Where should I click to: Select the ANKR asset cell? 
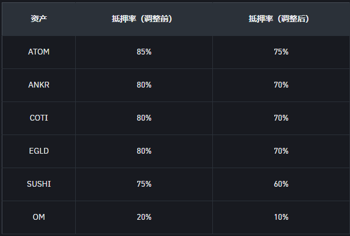(x=39, y=85)
